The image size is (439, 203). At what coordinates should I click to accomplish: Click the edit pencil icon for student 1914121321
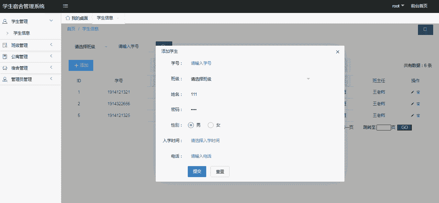[x=412, y=92]
